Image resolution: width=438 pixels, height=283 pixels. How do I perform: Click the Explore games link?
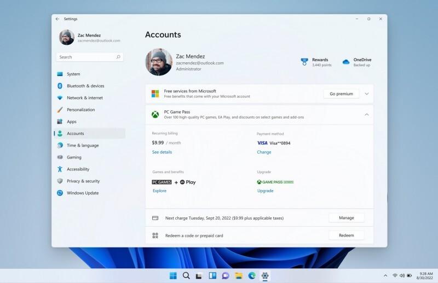click(159, 191)
